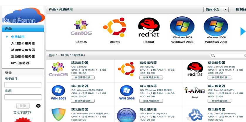This screenshot has width=246, height=122.
Task: Open the Redhat product card image
Action: click(195, 69)
